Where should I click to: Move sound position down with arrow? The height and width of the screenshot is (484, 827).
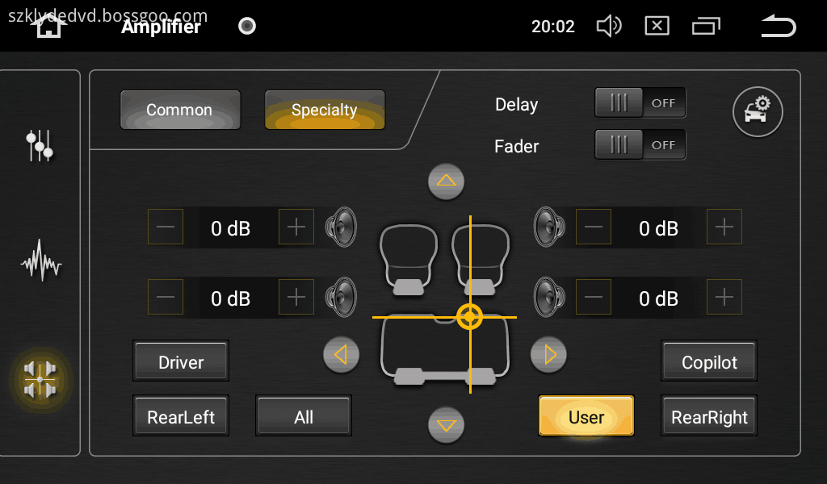[x=446, y=424]
